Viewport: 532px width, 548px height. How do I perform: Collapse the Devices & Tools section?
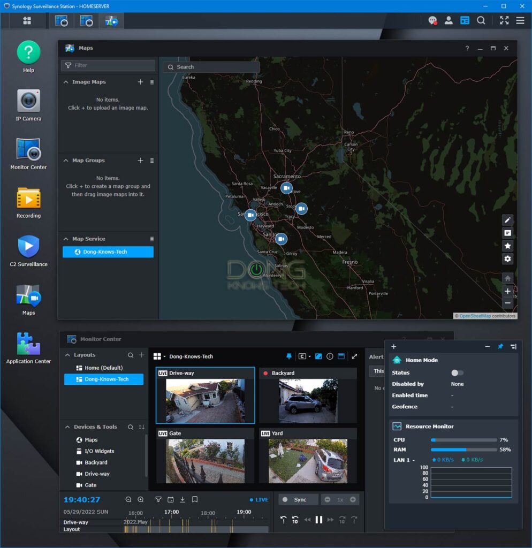[x=67, y=427]
